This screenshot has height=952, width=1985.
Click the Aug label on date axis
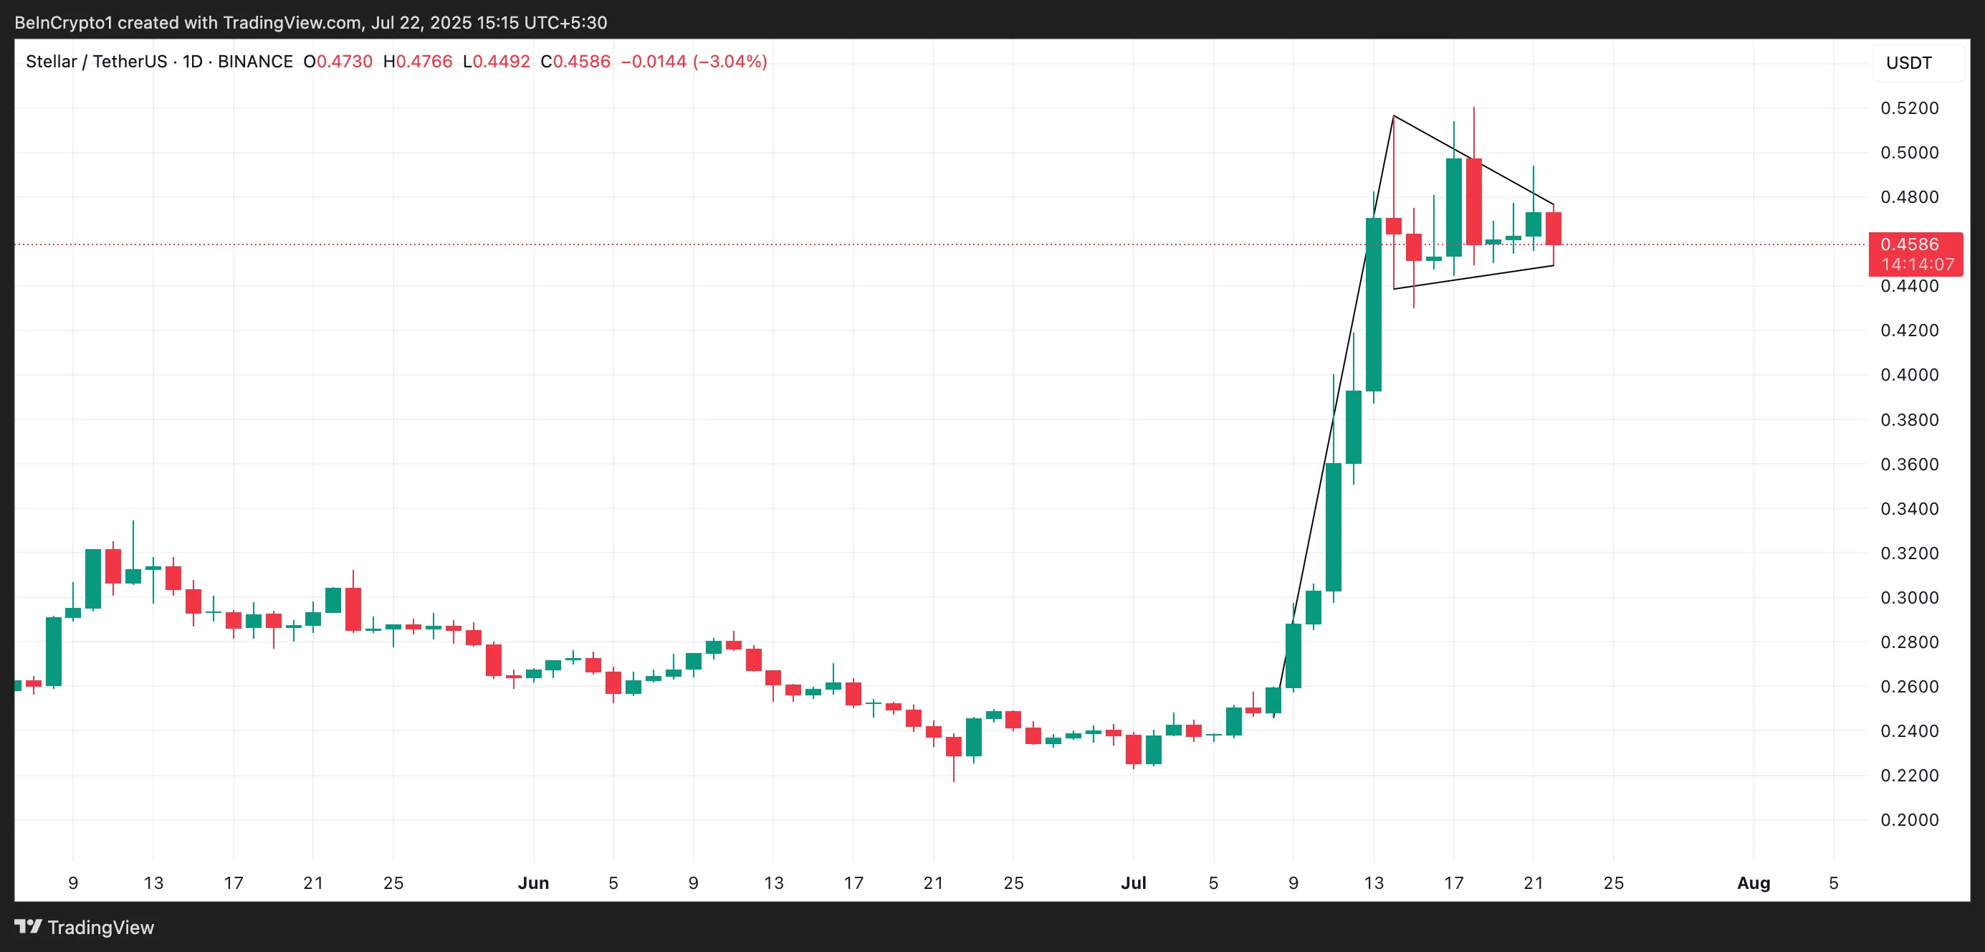point(1753,883)
